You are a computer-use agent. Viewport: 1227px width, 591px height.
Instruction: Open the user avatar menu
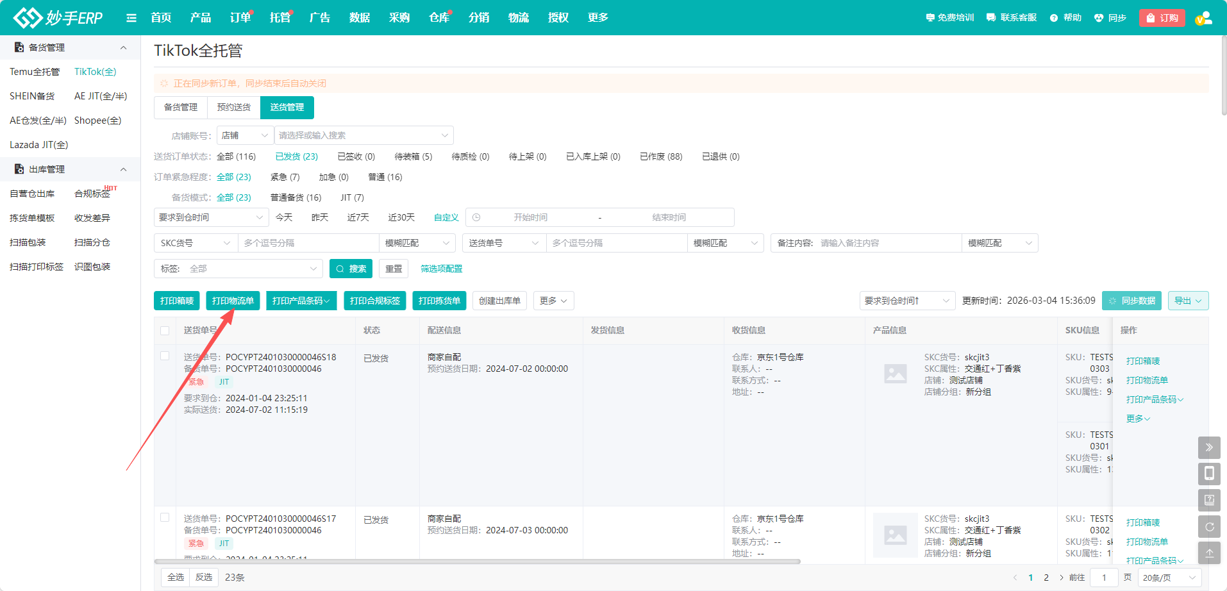point(1204,18)
